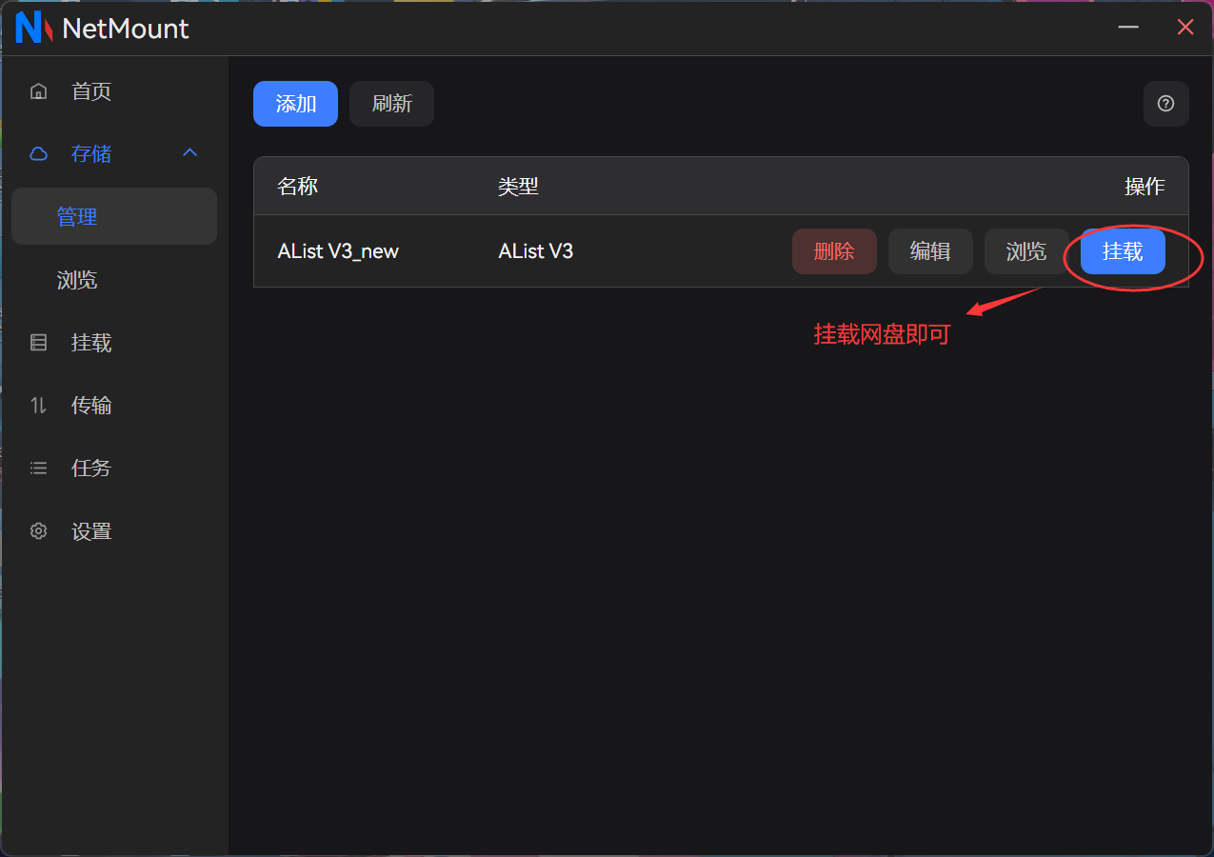
Task: Click the transfer arrows icon
Action: pyautogui.click(x=38, y=406)
